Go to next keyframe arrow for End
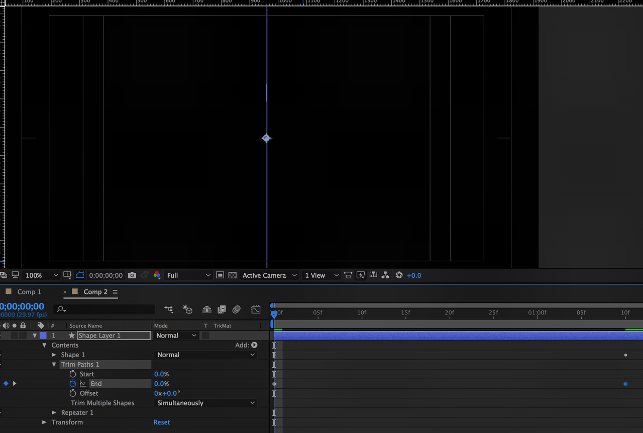643x433 pixels. point(15,384)
